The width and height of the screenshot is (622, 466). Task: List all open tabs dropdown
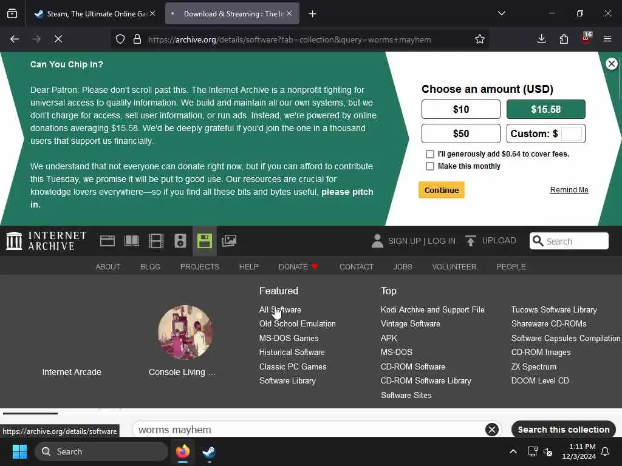tap(502, 13)
